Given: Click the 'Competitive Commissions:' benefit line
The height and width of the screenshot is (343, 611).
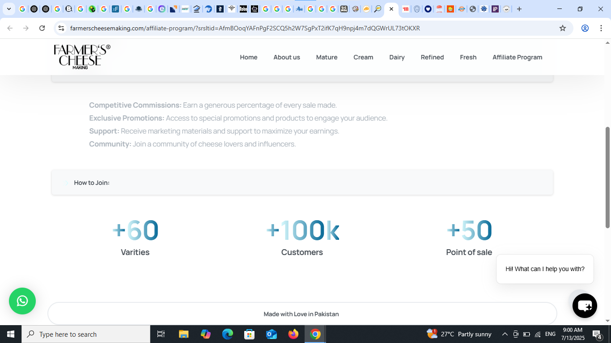Looking at the screenshot, I should (x=213, y=105).
